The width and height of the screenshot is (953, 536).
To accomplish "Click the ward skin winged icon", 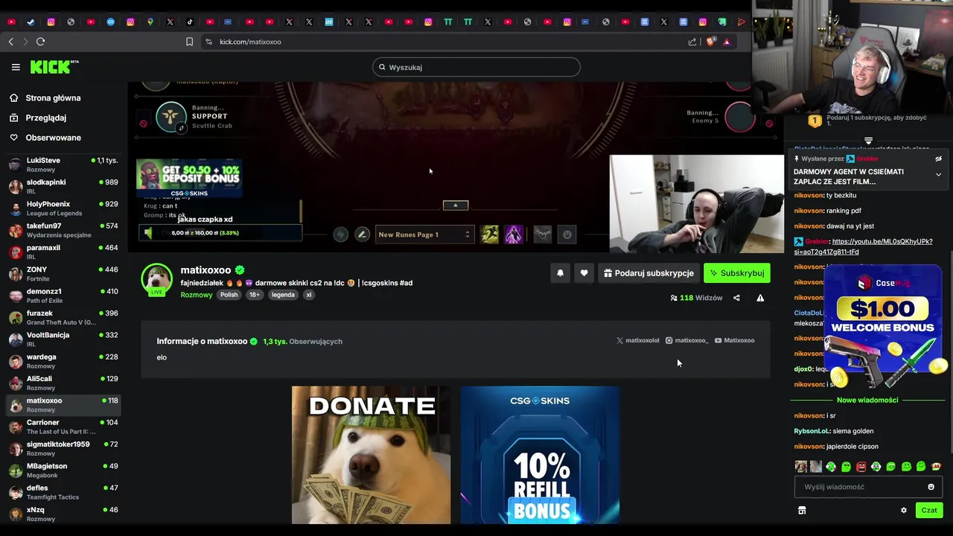I will (543, 234).
